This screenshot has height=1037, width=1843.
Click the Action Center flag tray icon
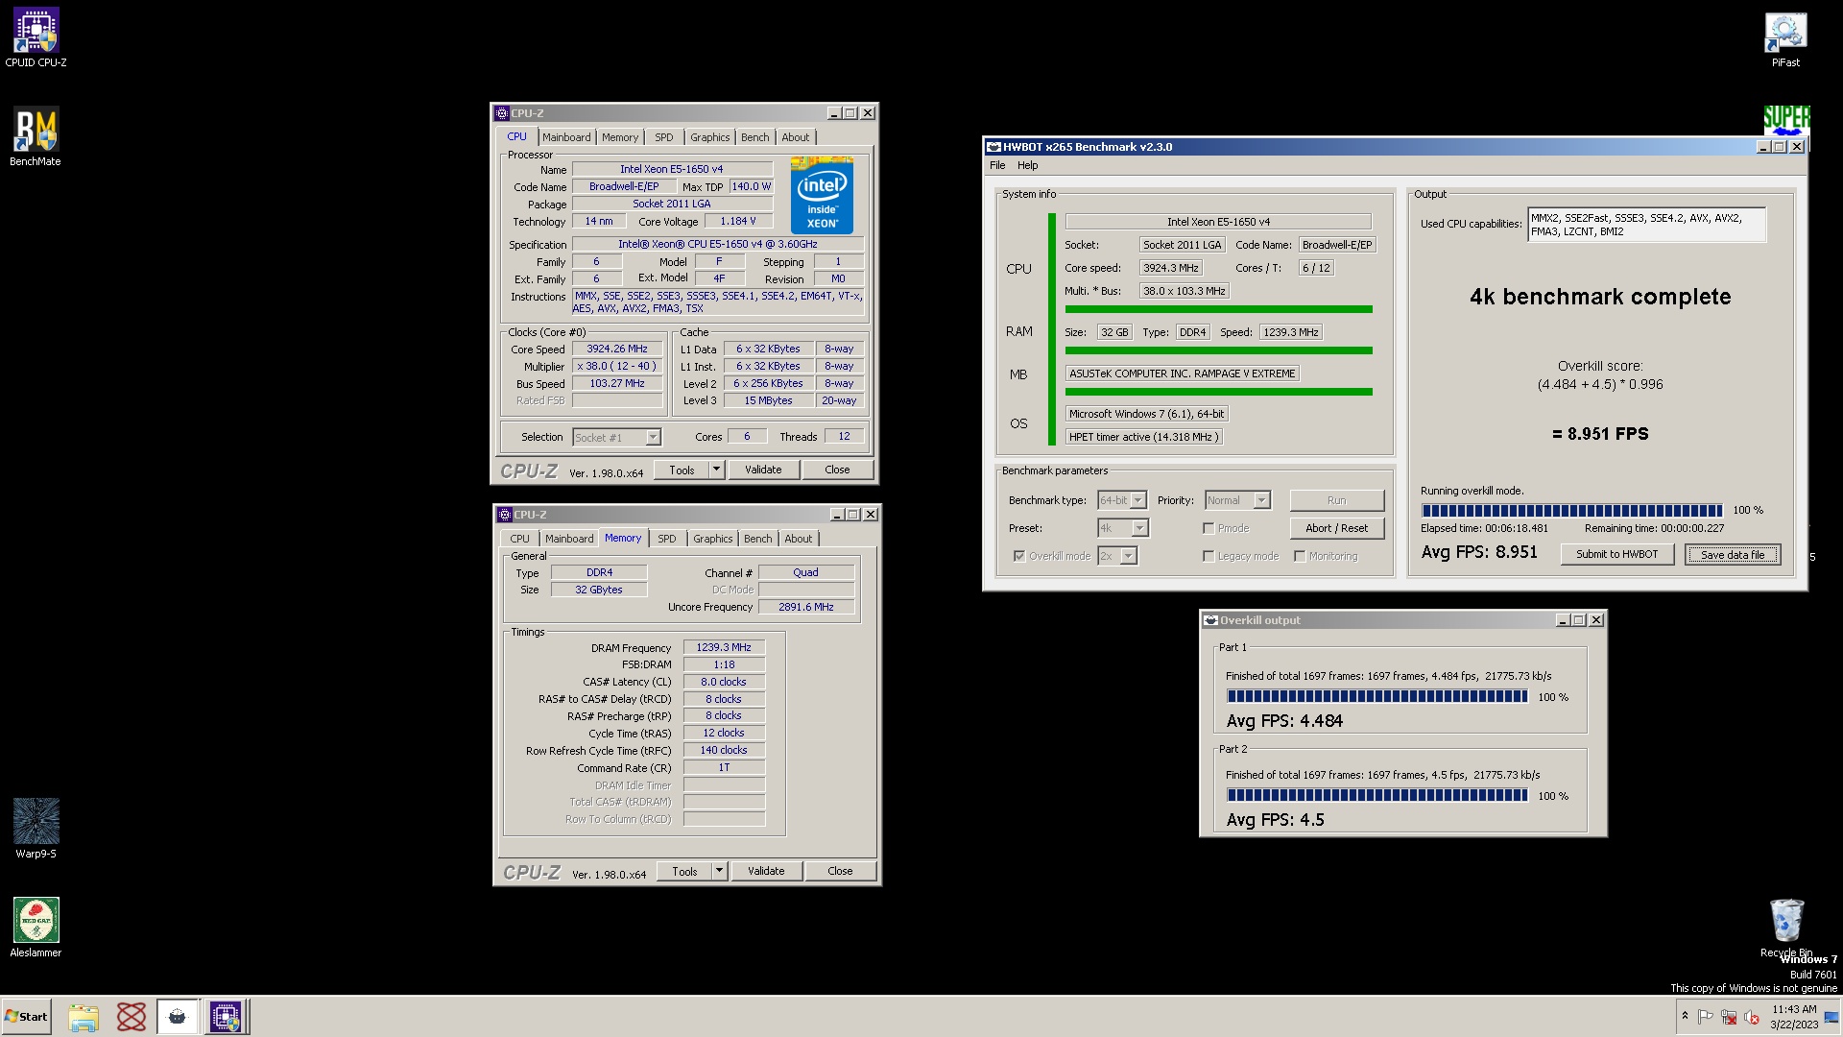[1706, 1017]
